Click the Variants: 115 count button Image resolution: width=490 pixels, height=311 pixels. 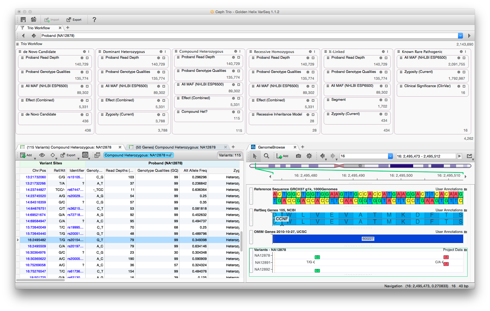(x=230, y=155)
